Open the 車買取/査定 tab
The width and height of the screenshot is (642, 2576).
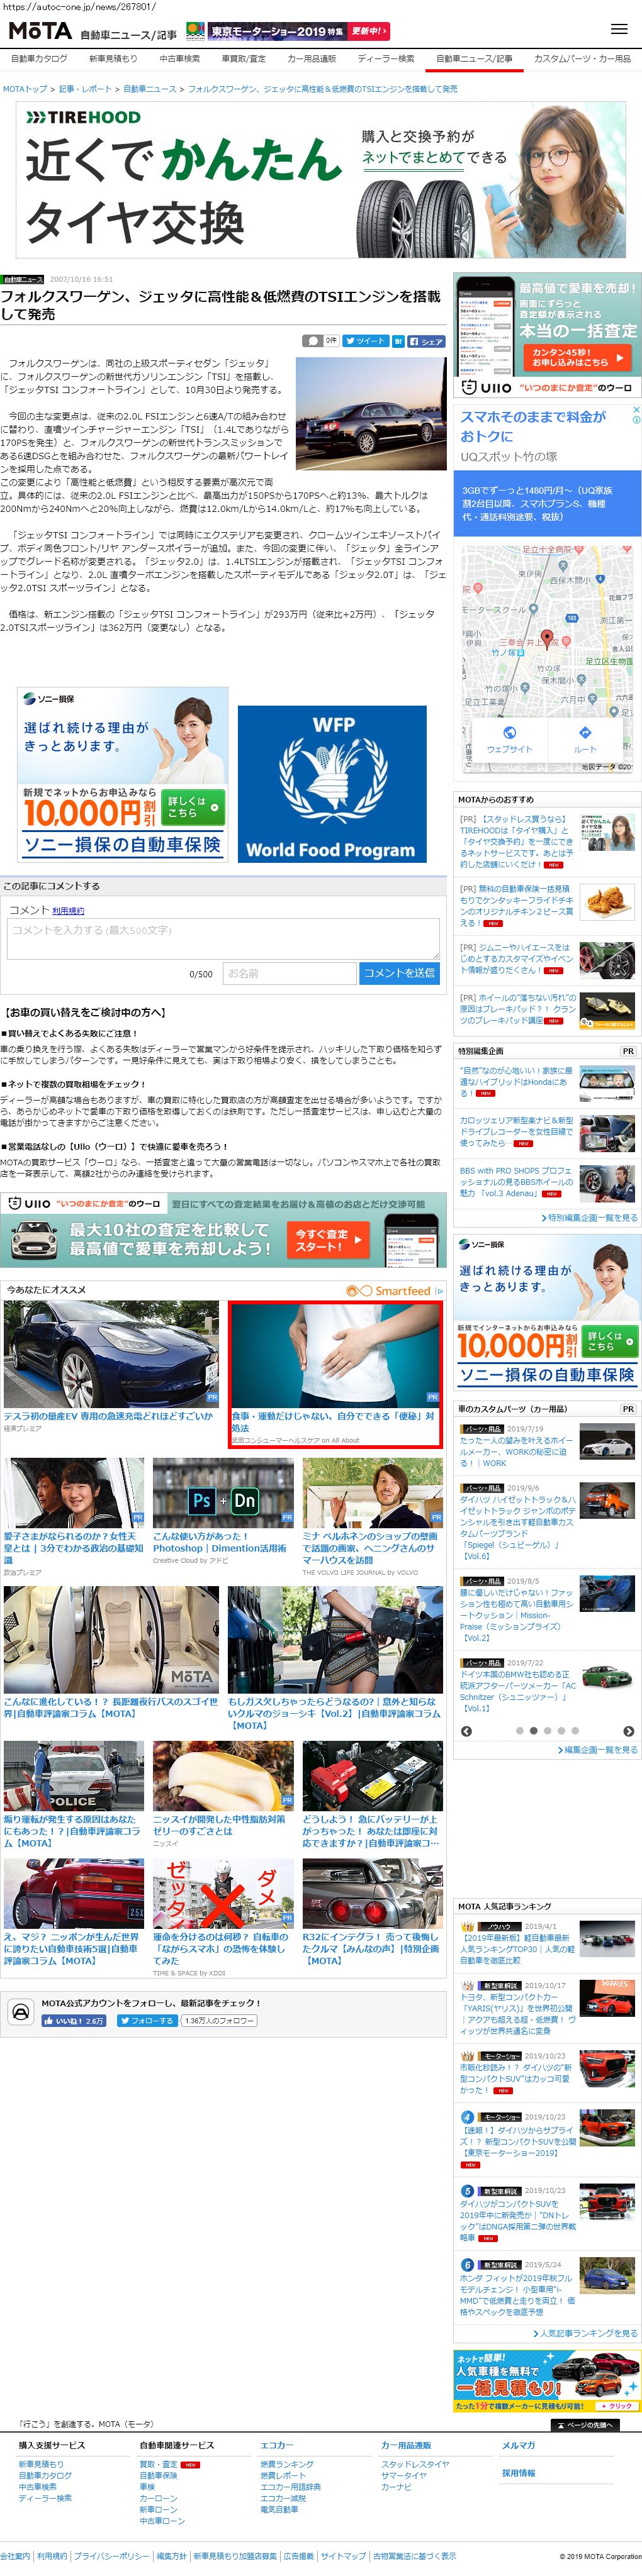click(x=244, y=59)
